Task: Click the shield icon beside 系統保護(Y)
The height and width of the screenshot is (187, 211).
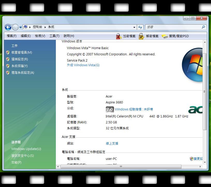Action: click(x=8, y=66)
